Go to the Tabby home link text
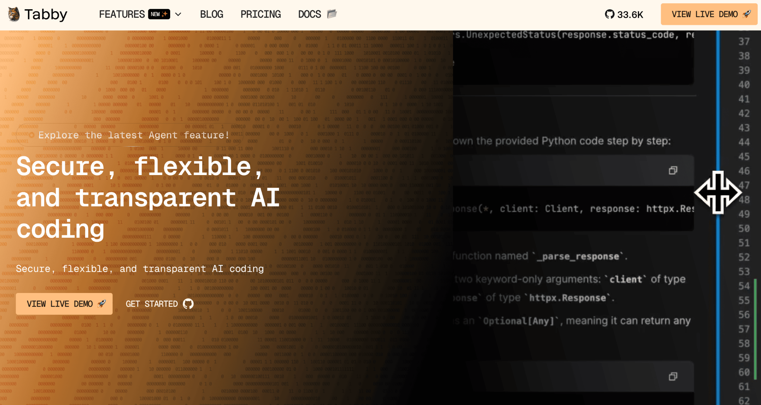This screenshot has height=405, width=761. coord(46,14)
